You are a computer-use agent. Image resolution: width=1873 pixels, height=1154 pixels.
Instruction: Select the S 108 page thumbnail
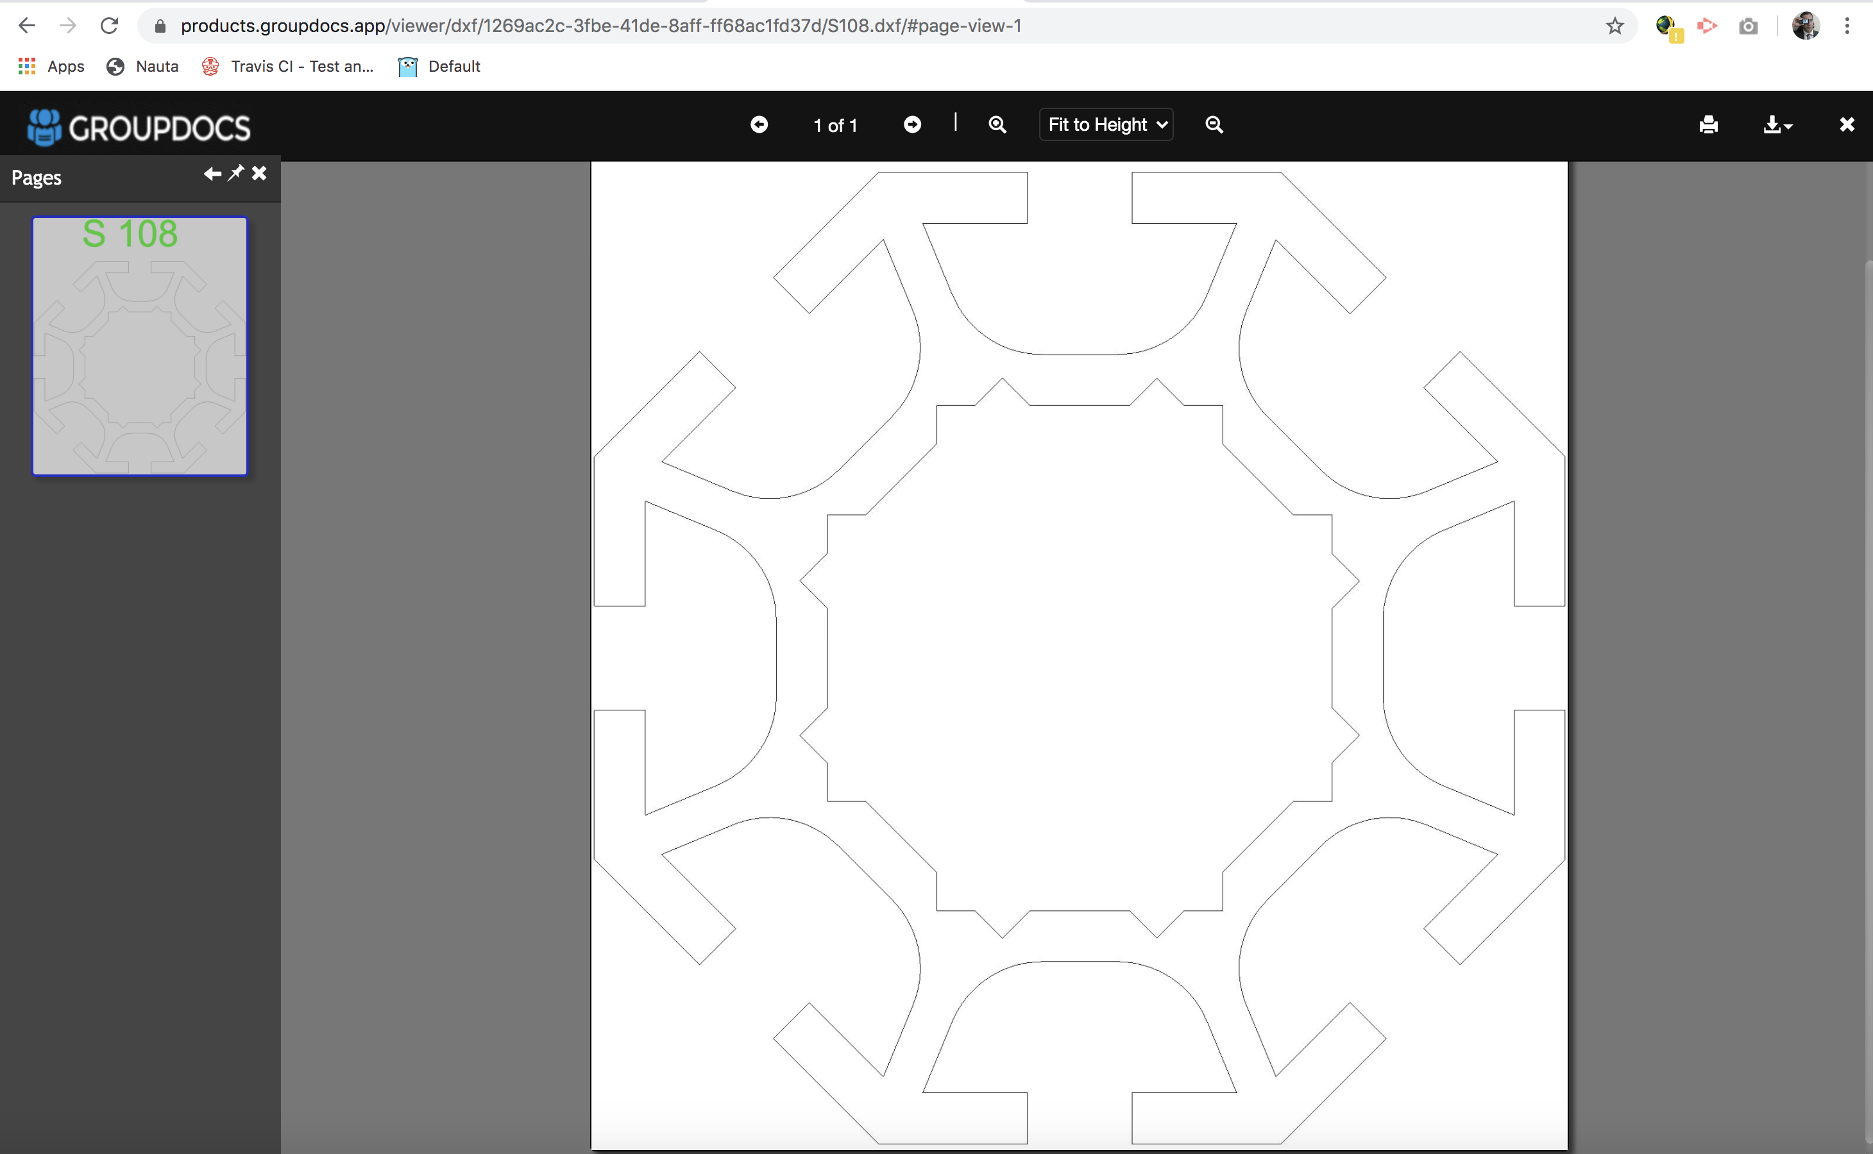[x=139, y=346]
